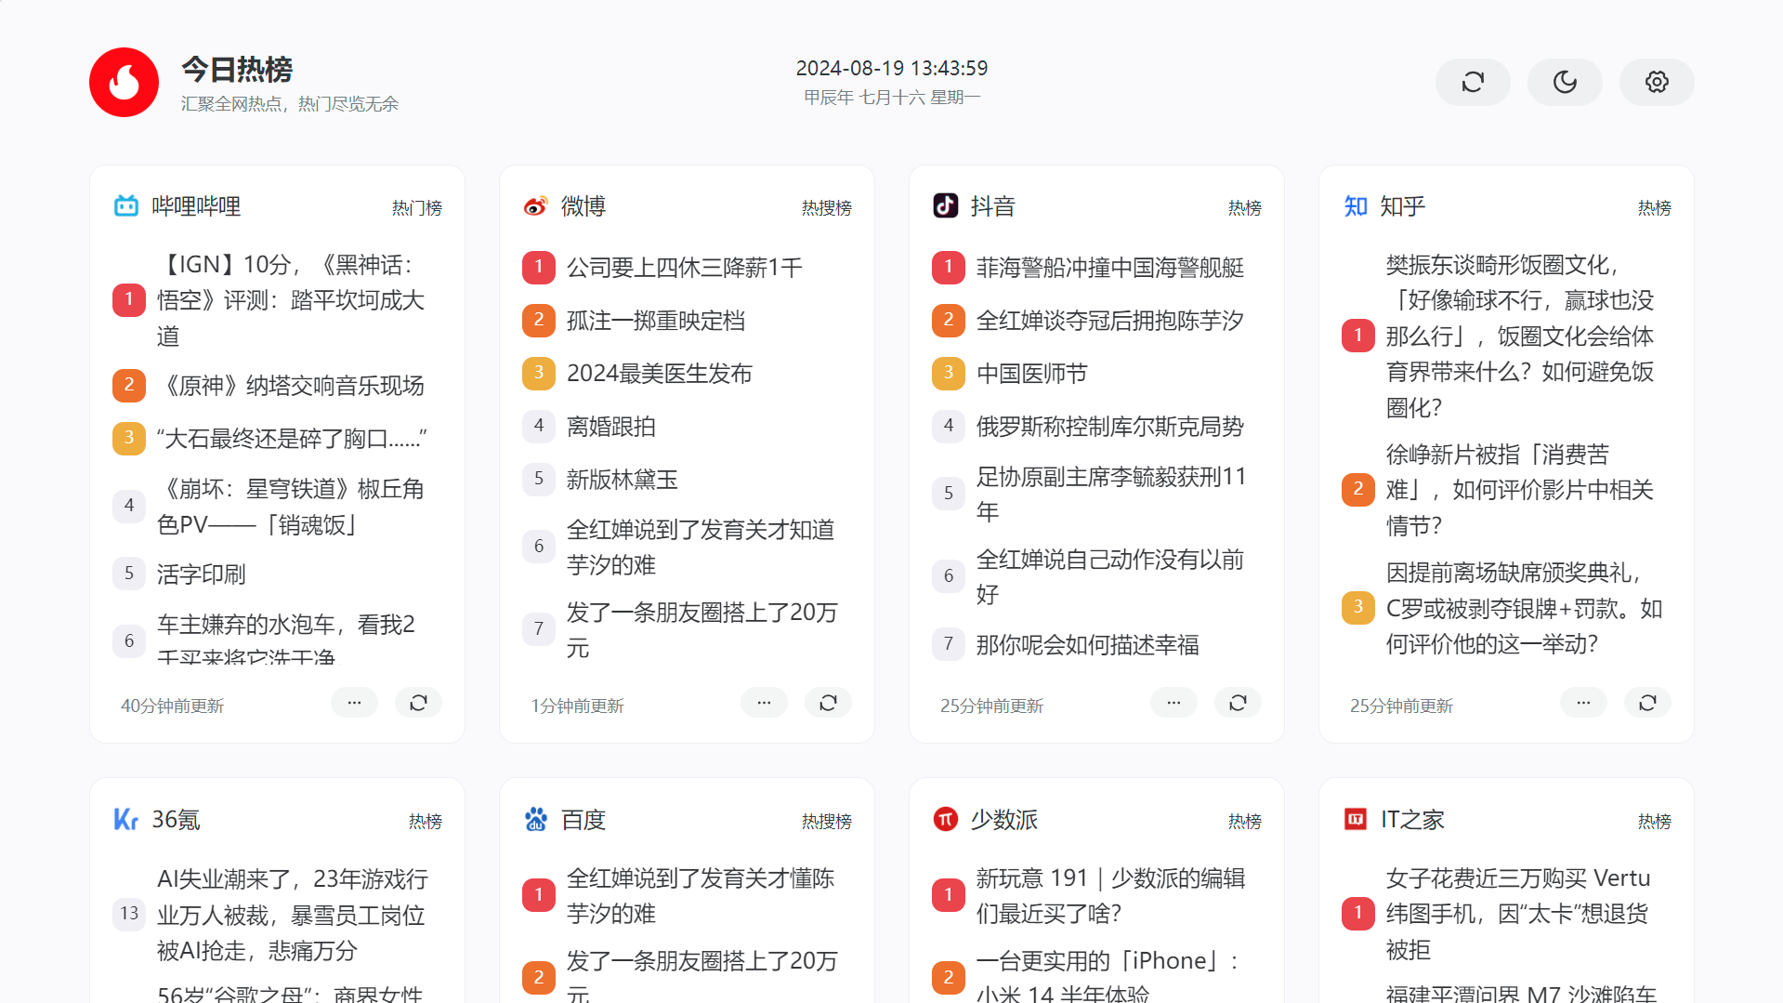Open the 少数派 card title
Image resolution: width=1783 pixels, height=1003 pixels.
pyautogui.click(x=1004, y=820)
